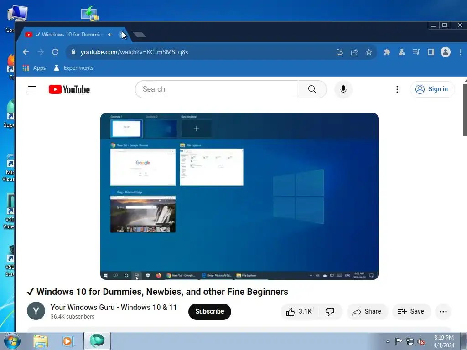Open the Experiments bookmark

73,68
